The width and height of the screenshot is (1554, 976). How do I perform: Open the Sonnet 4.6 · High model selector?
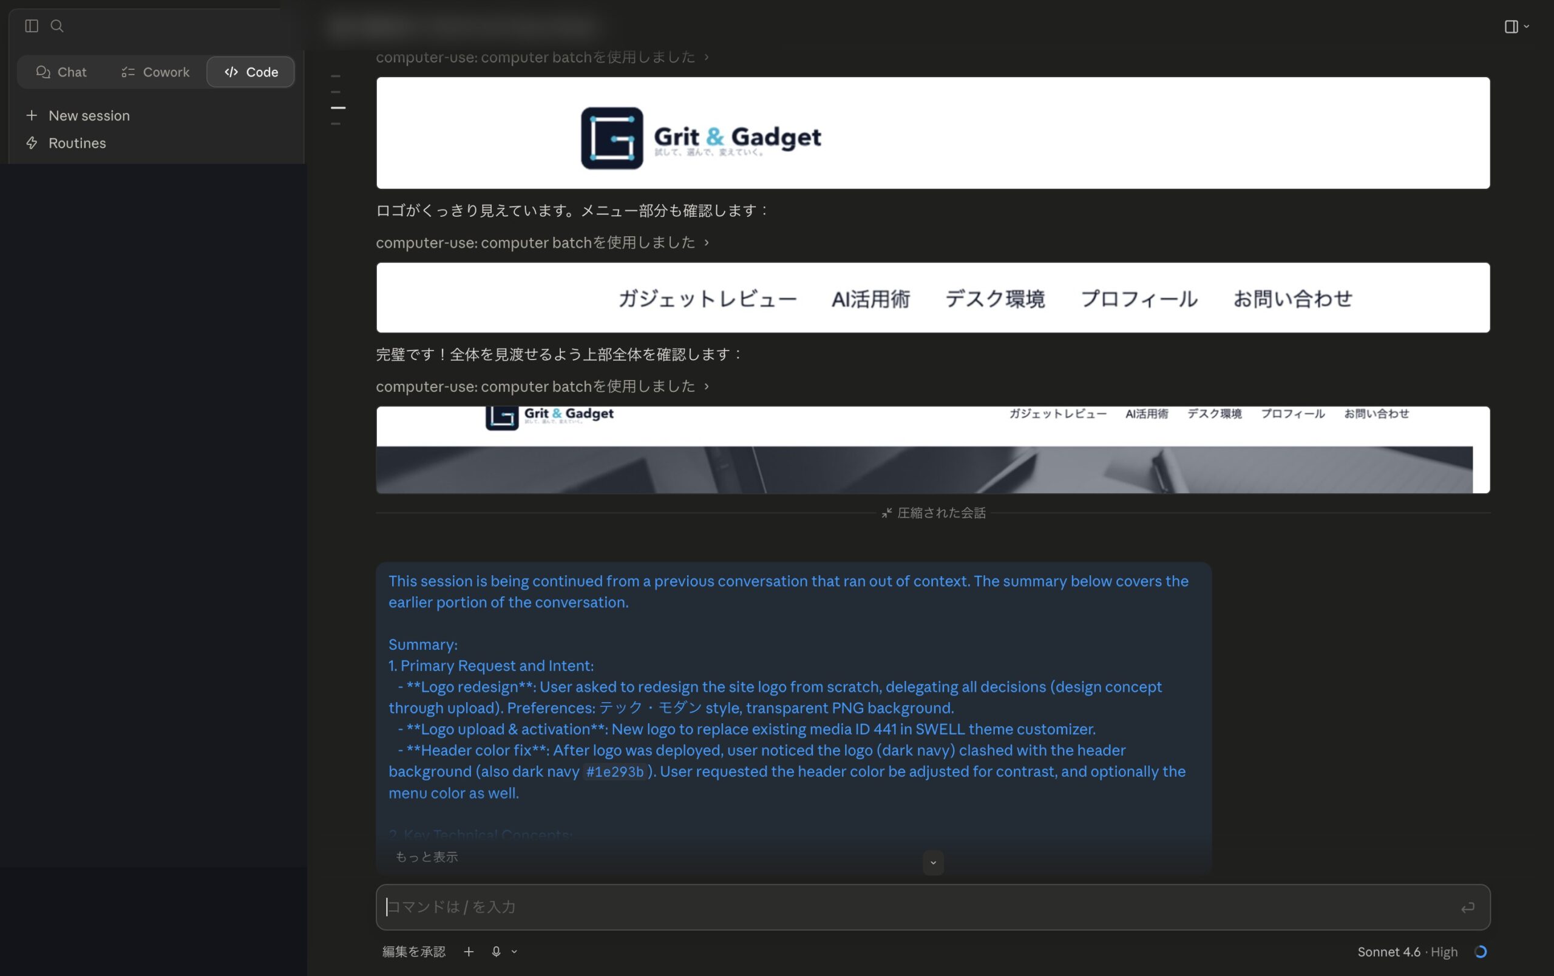click(x=1408, y=952)
